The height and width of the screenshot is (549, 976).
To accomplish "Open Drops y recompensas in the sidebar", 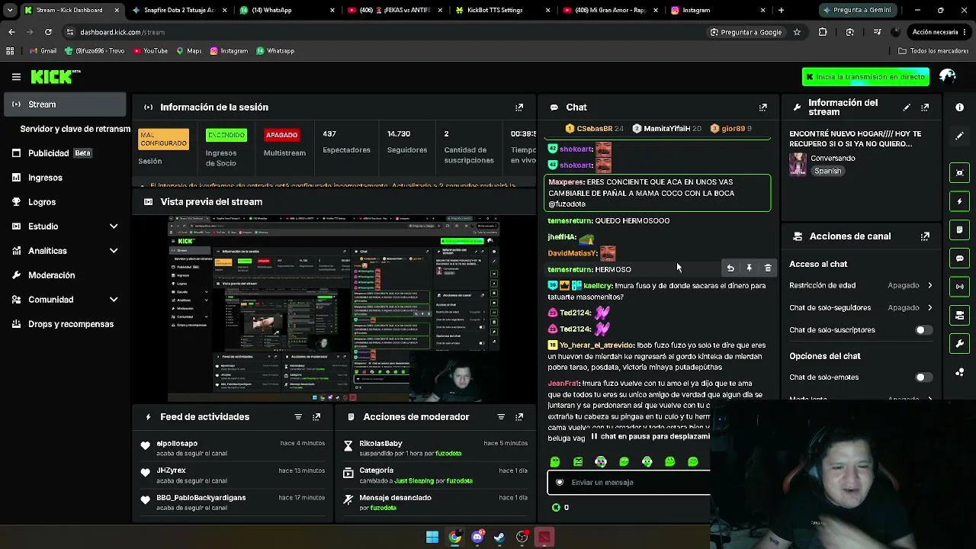I will [x=66, y=324].
